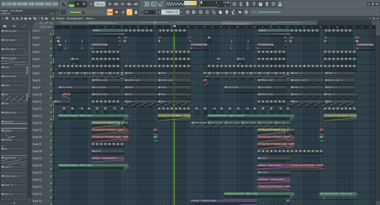Viewport: 380px width, 205px height.
Task: Open the OPTIONS menu
Action: pyautogui.click(x=39, y=4)
